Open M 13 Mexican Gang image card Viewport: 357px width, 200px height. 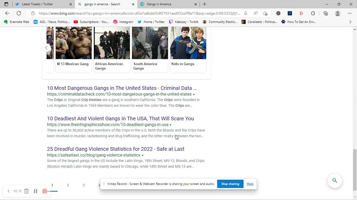(x=74, y=50)
